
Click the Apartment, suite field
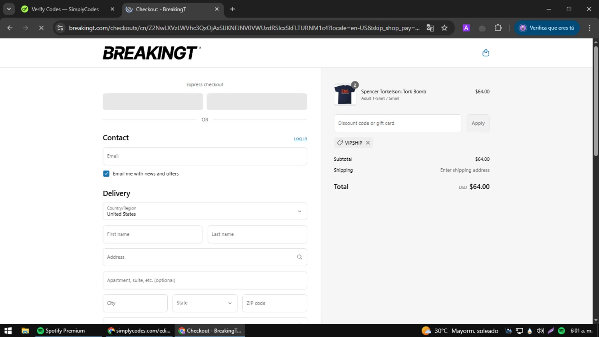pyautogui.click(x=205, y=280)
